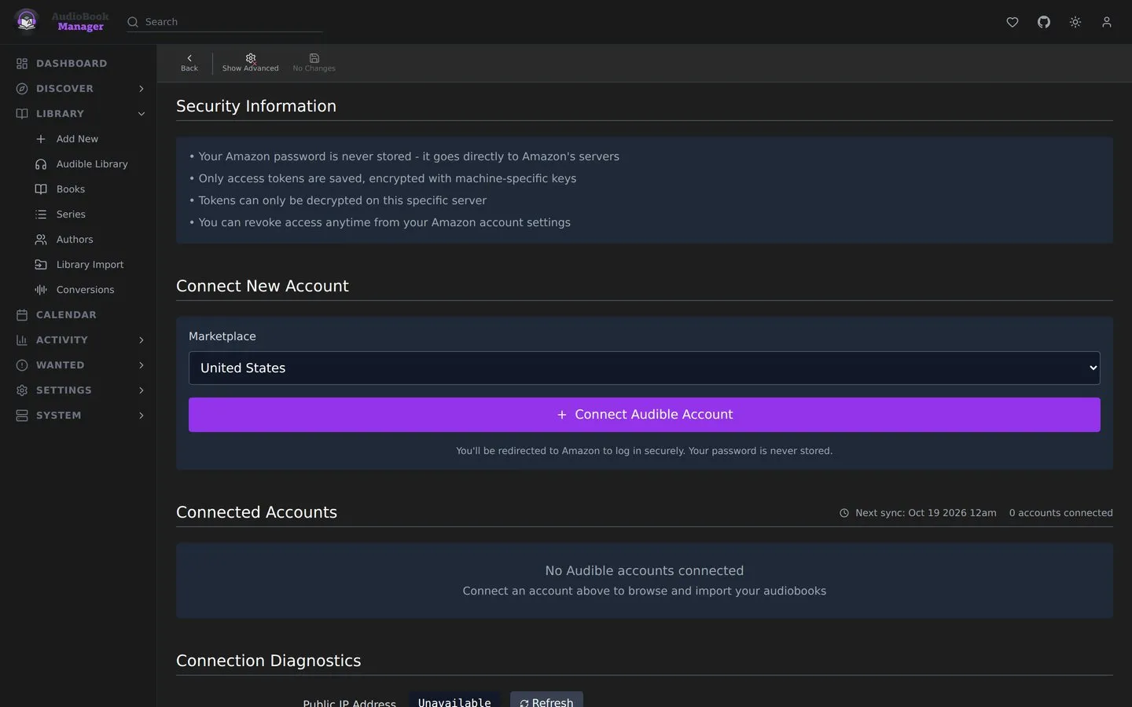Expand the Activity menu chevron
The height and width of the screenshot is (707, 1132).
point(141,340)
